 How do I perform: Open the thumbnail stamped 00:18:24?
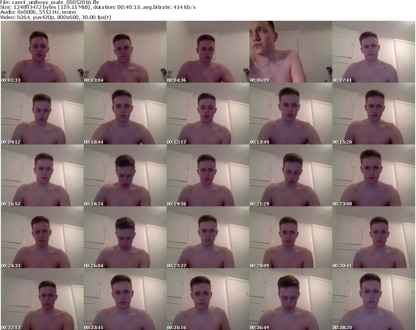[x=125, y=176]
